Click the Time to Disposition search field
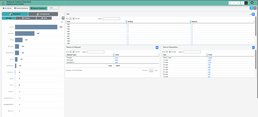 click(192, 52)
